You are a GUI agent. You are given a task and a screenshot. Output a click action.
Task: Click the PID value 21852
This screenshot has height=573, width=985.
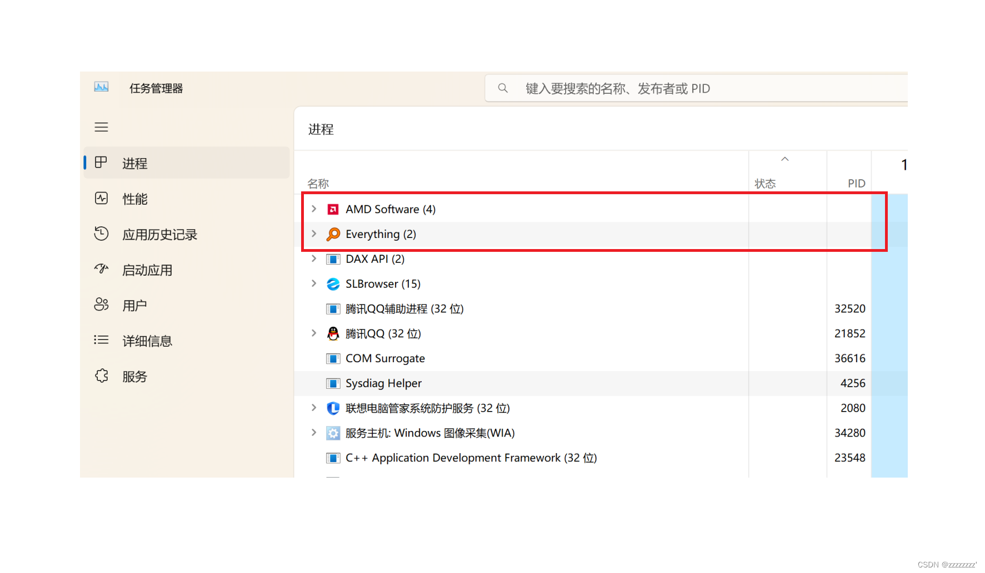pos(849,334)
